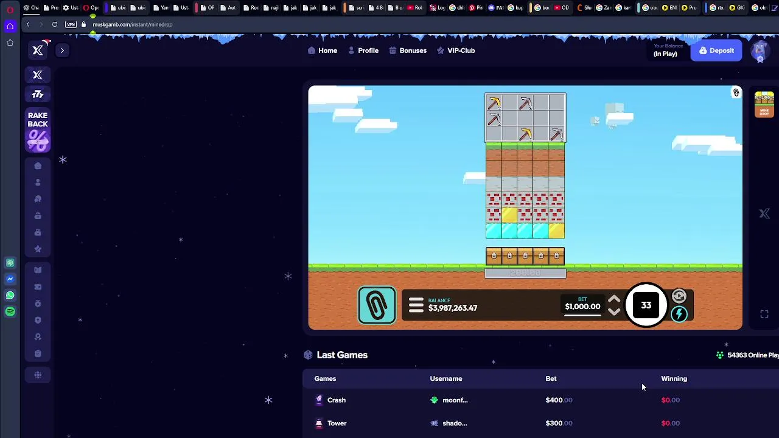This screenshot has width=779, height=438.
Task: Go to the Home page
Action: pyautogui.click(x=323, y=50)
